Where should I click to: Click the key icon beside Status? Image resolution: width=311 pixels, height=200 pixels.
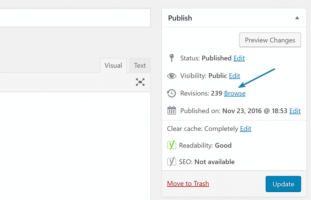172,58
